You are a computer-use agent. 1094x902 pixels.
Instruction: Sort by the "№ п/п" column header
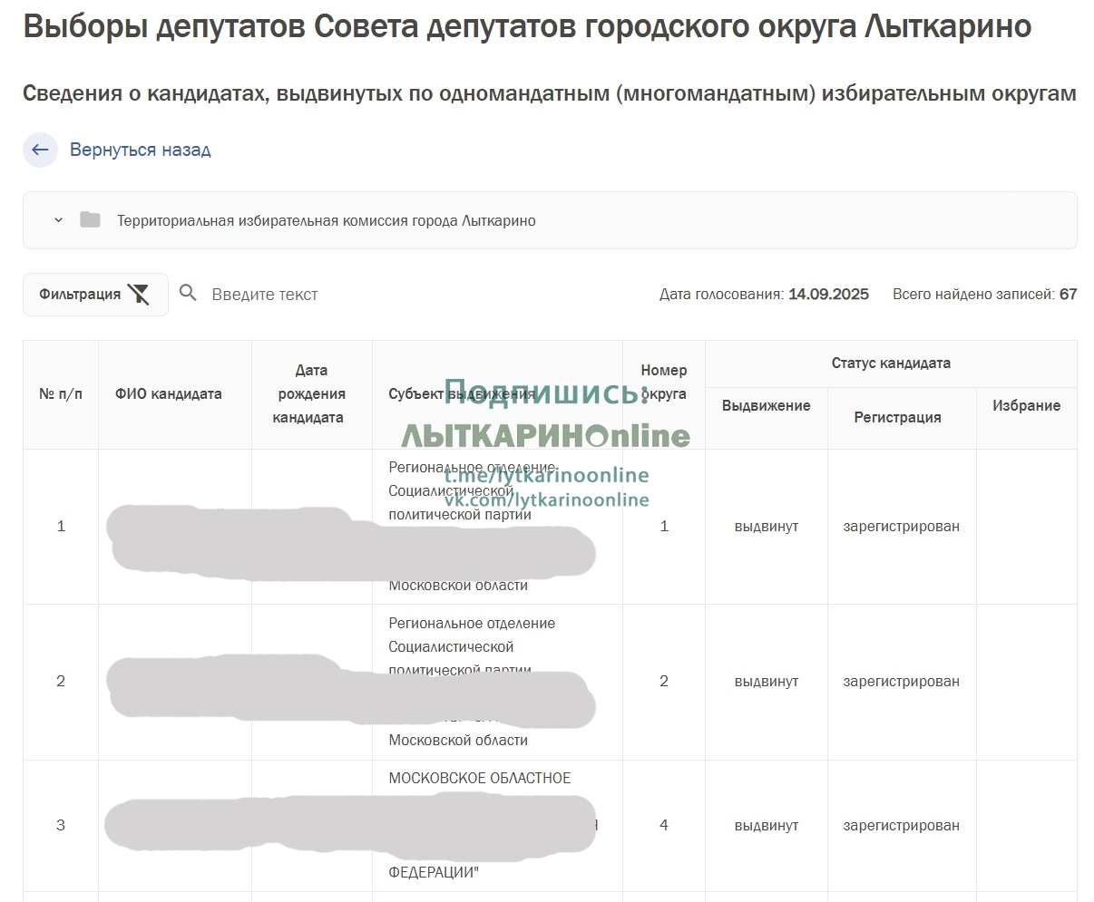[61, 394]
